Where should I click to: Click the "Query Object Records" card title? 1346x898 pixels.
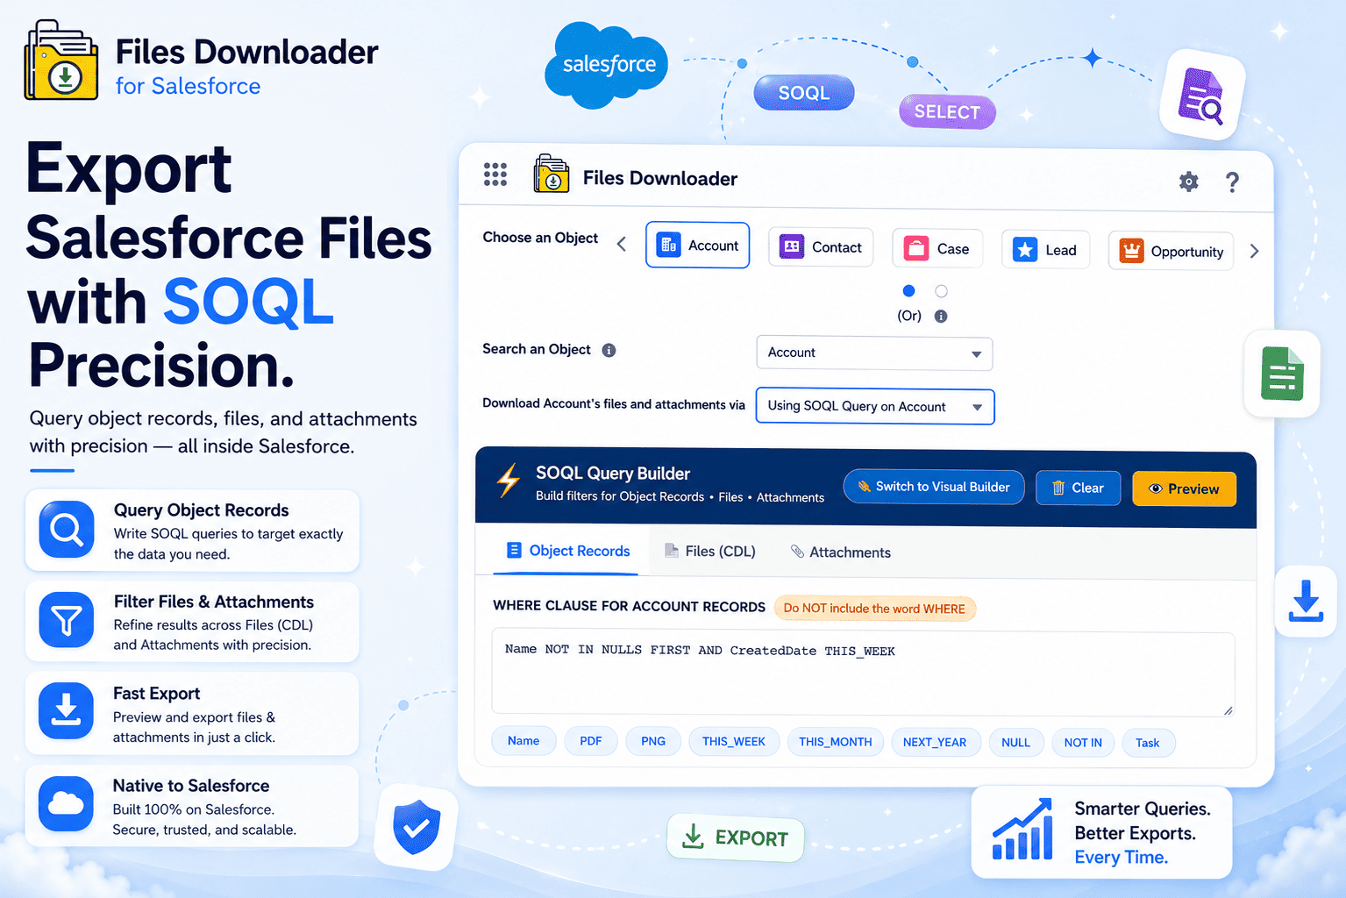[202, 510]
